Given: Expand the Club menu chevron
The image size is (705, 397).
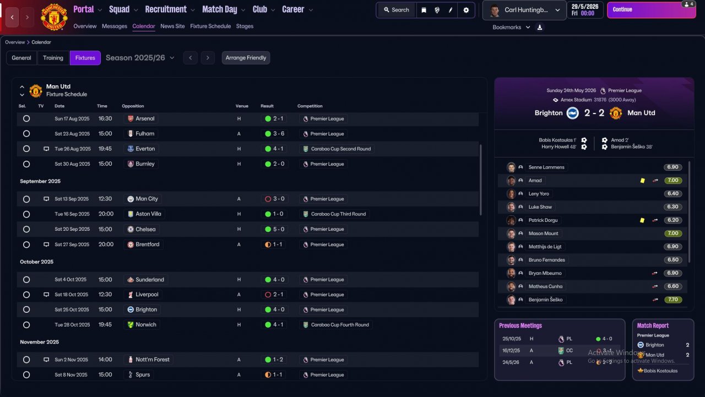Looking at the screenshot, I should [x=273, y=10].
